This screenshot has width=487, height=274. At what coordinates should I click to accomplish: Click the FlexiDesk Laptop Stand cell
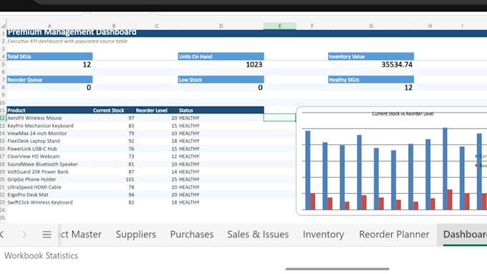(x=49, y=141)
